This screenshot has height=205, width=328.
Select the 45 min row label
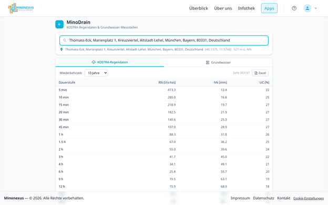tap(64, 127)
